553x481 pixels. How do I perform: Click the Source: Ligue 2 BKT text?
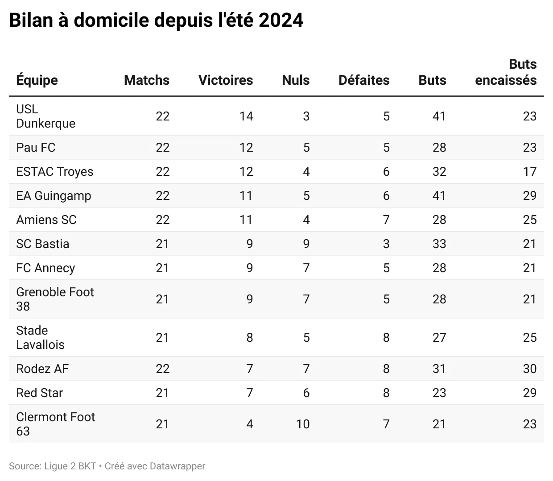tap(53, 466)
